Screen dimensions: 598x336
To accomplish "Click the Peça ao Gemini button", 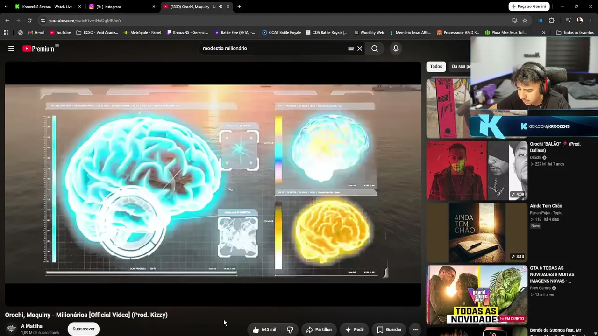I will click(x=528, y=7).
